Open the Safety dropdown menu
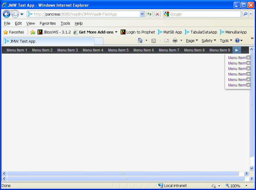The width and height of the screenshot is (256, 190). click(x=209, y=40)
